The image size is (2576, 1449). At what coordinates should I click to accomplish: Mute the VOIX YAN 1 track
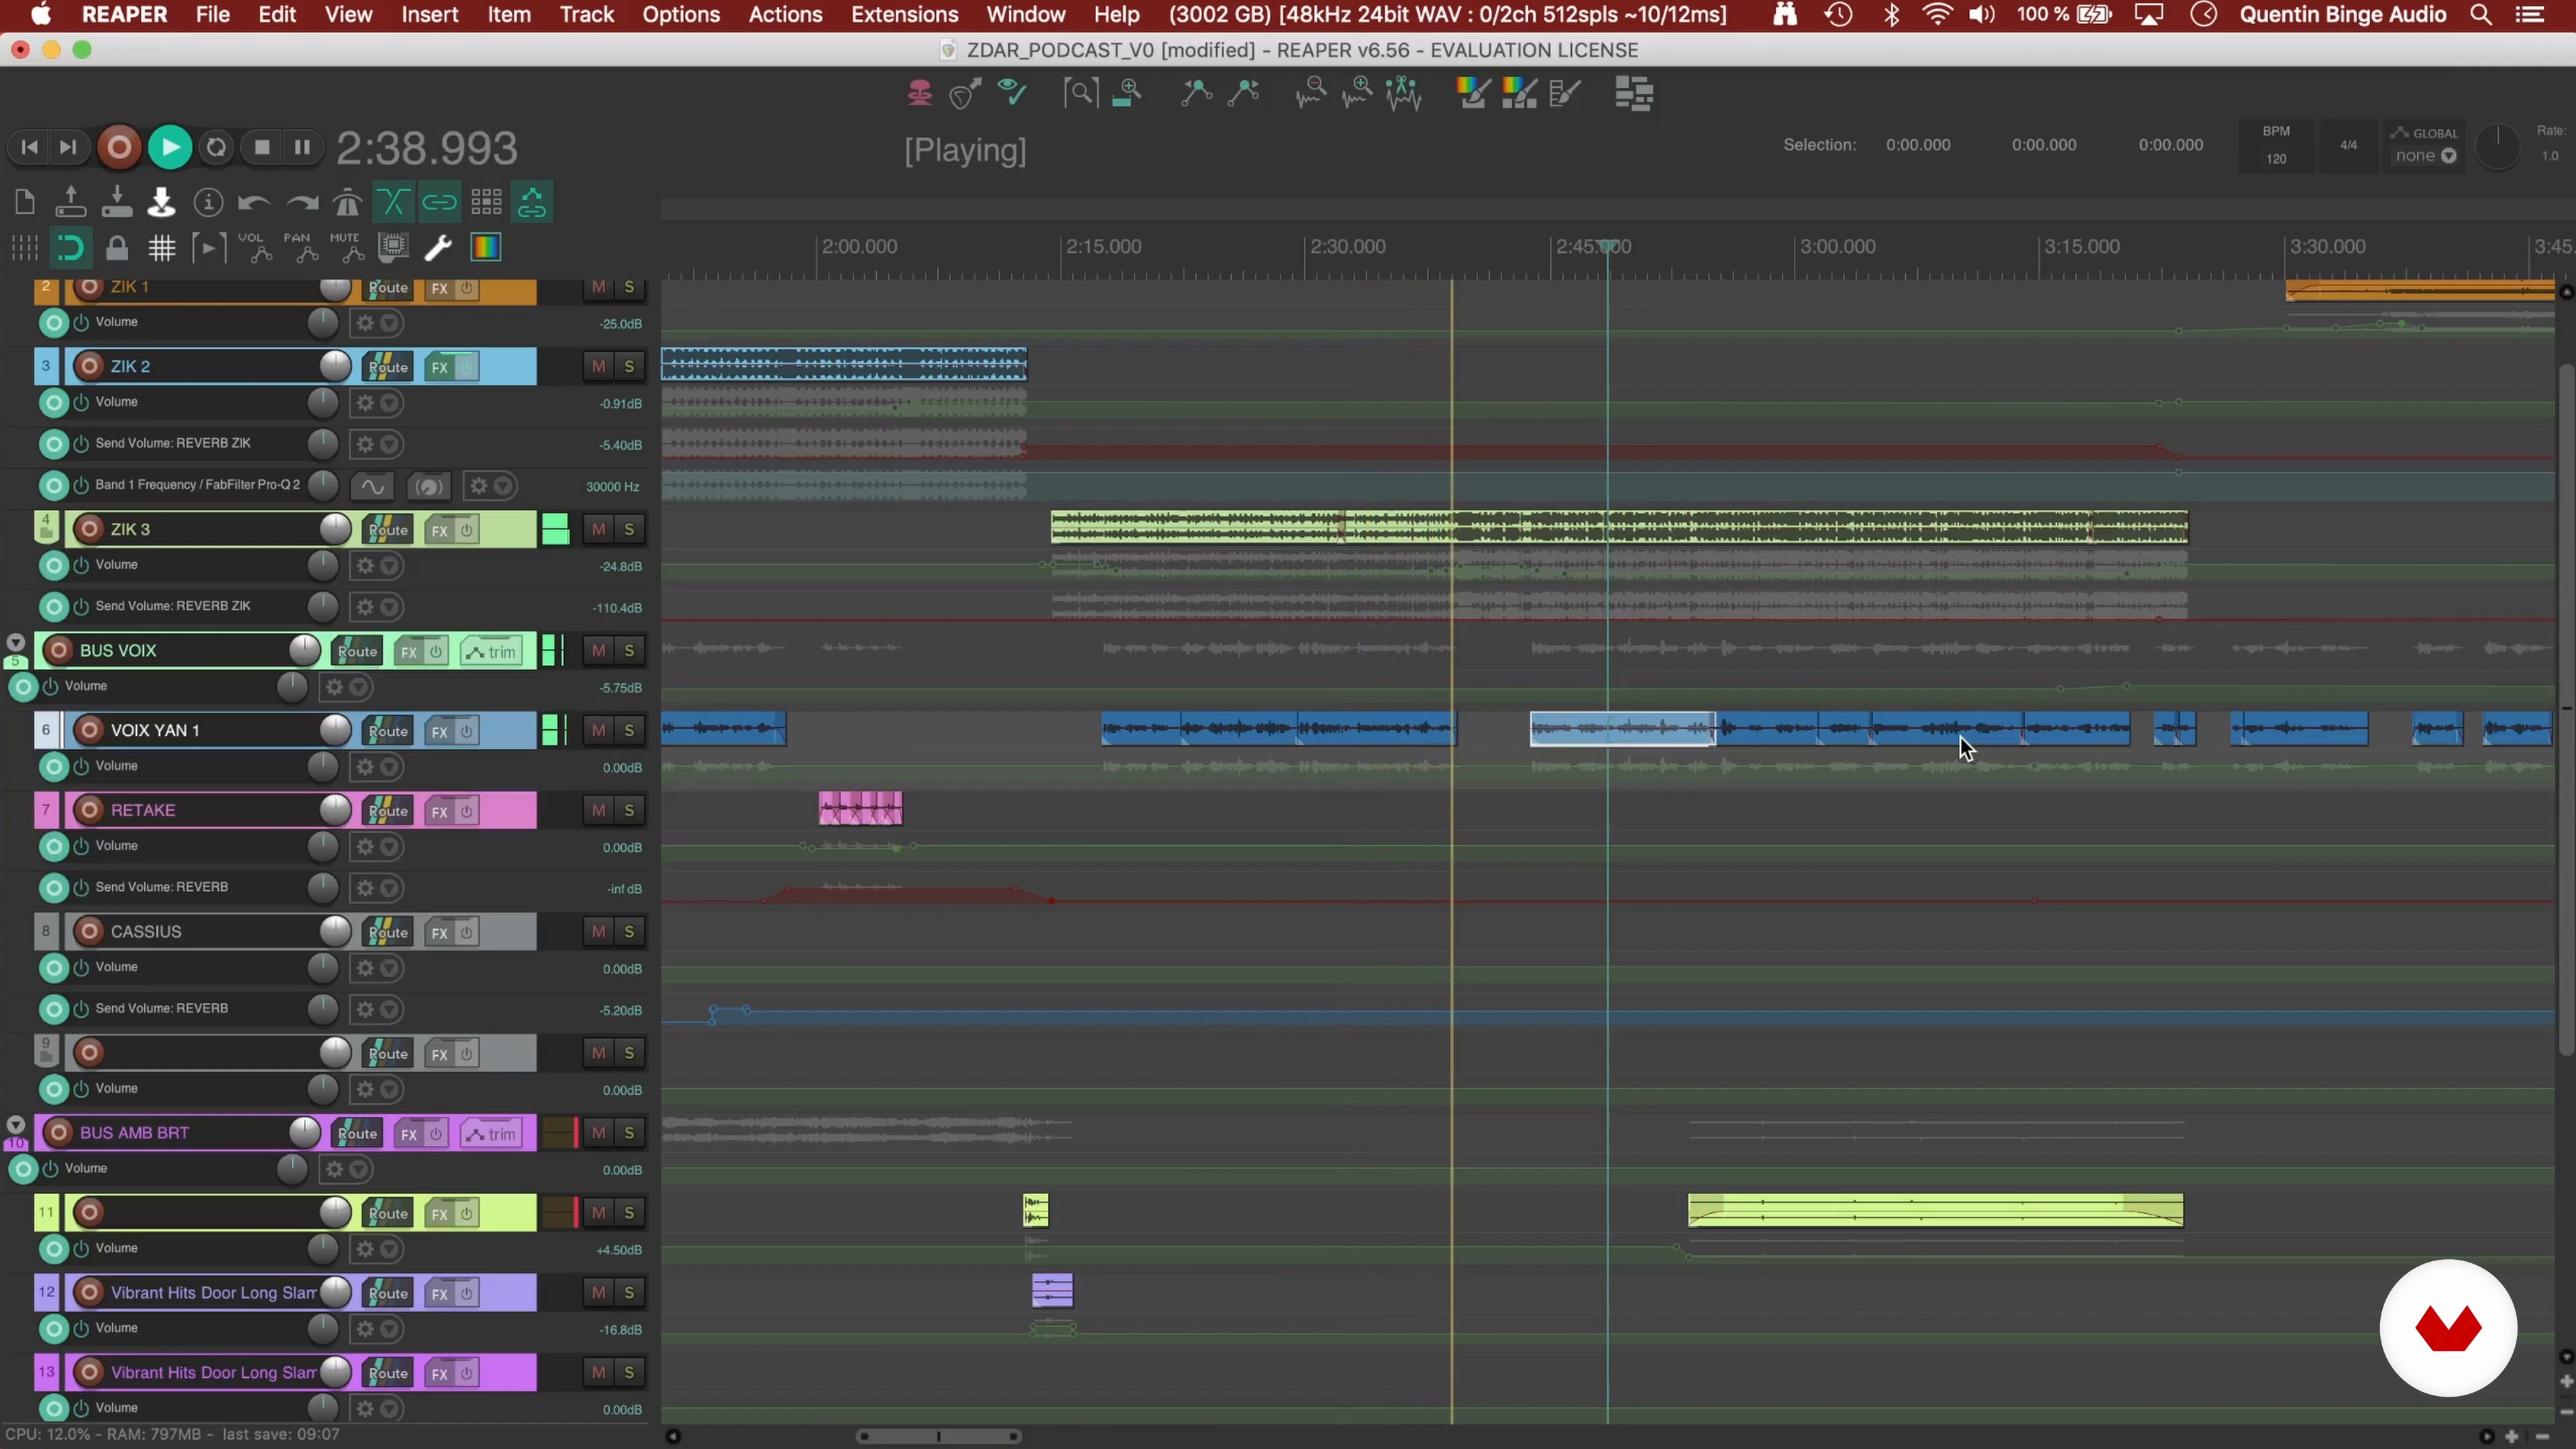coord(598,730)
